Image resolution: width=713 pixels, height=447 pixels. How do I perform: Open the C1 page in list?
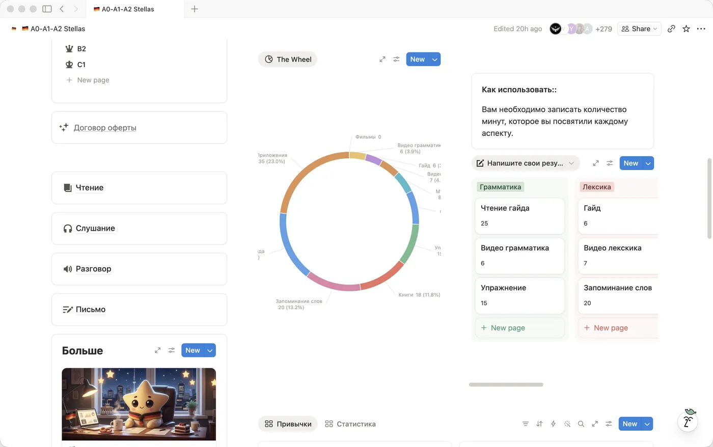(x=81, y=65)
